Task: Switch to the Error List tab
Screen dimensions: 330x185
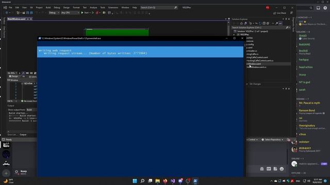Action: tap(12, 135)
